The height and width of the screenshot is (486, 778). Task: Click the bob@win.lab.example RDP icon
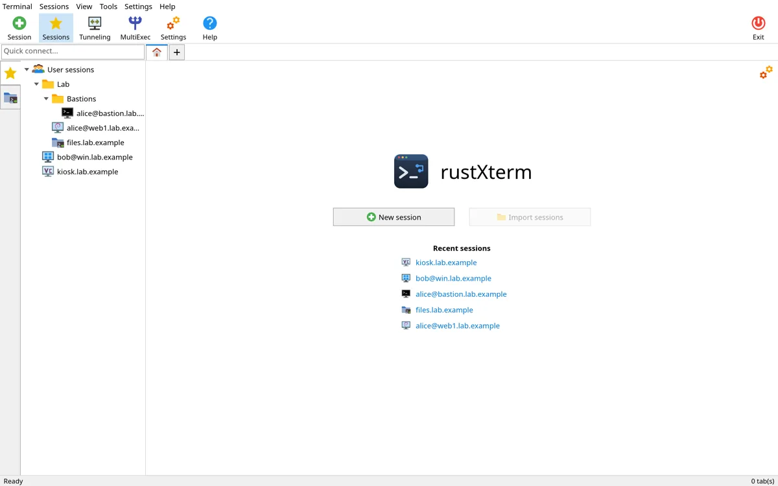click(x=48, y=157)
